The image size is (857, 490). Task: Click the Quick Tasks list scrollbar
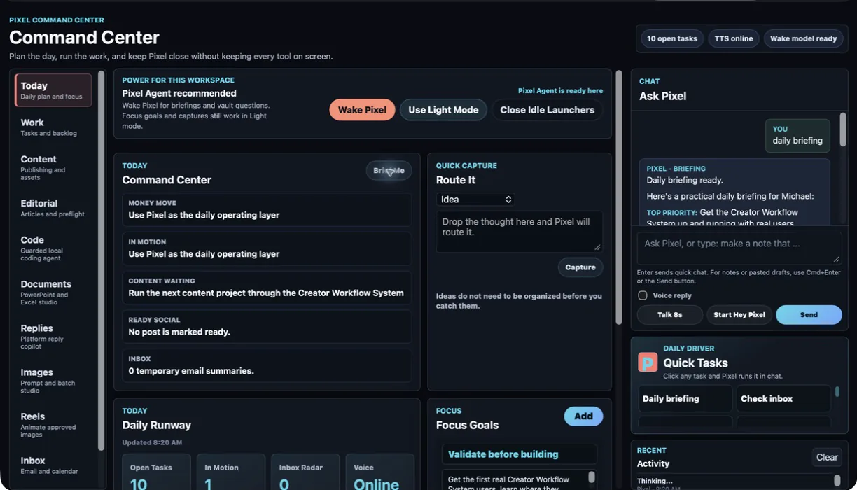click(837, 392)
